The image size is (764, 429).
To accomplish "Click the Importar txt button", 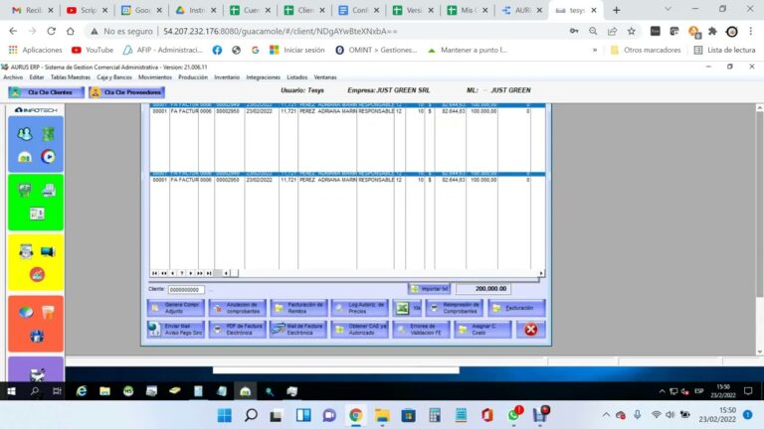I will 429,288.
